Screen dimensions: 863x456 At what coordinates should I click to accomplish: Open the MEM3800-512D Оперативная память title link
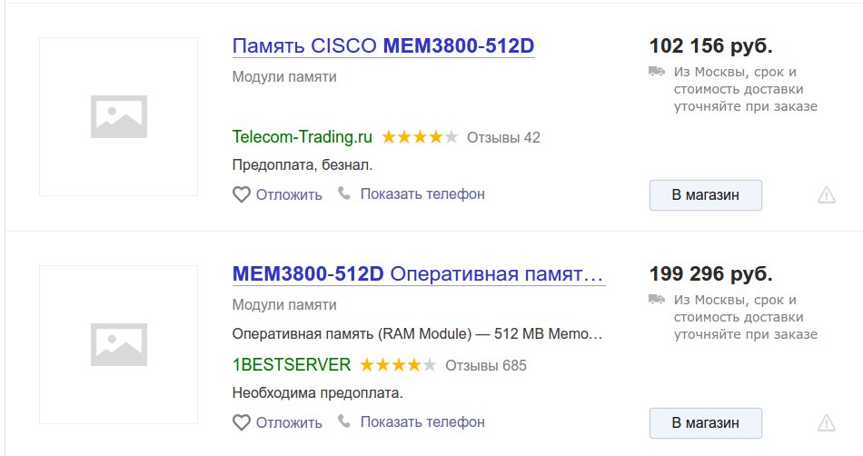(418, 273)
